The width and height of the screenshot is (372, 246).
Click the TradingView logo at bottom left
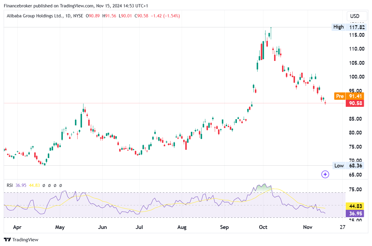(21, 240)
